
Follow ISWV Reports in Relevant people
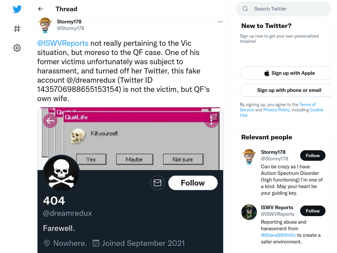313,211
